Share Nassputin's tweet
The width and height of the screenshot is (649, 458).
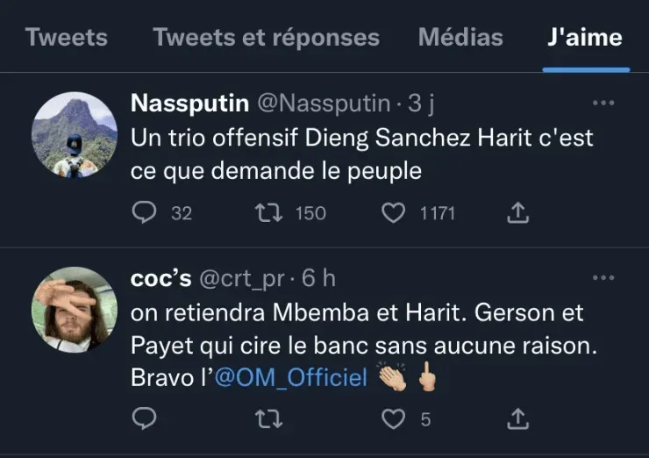[x=518, y=212]
